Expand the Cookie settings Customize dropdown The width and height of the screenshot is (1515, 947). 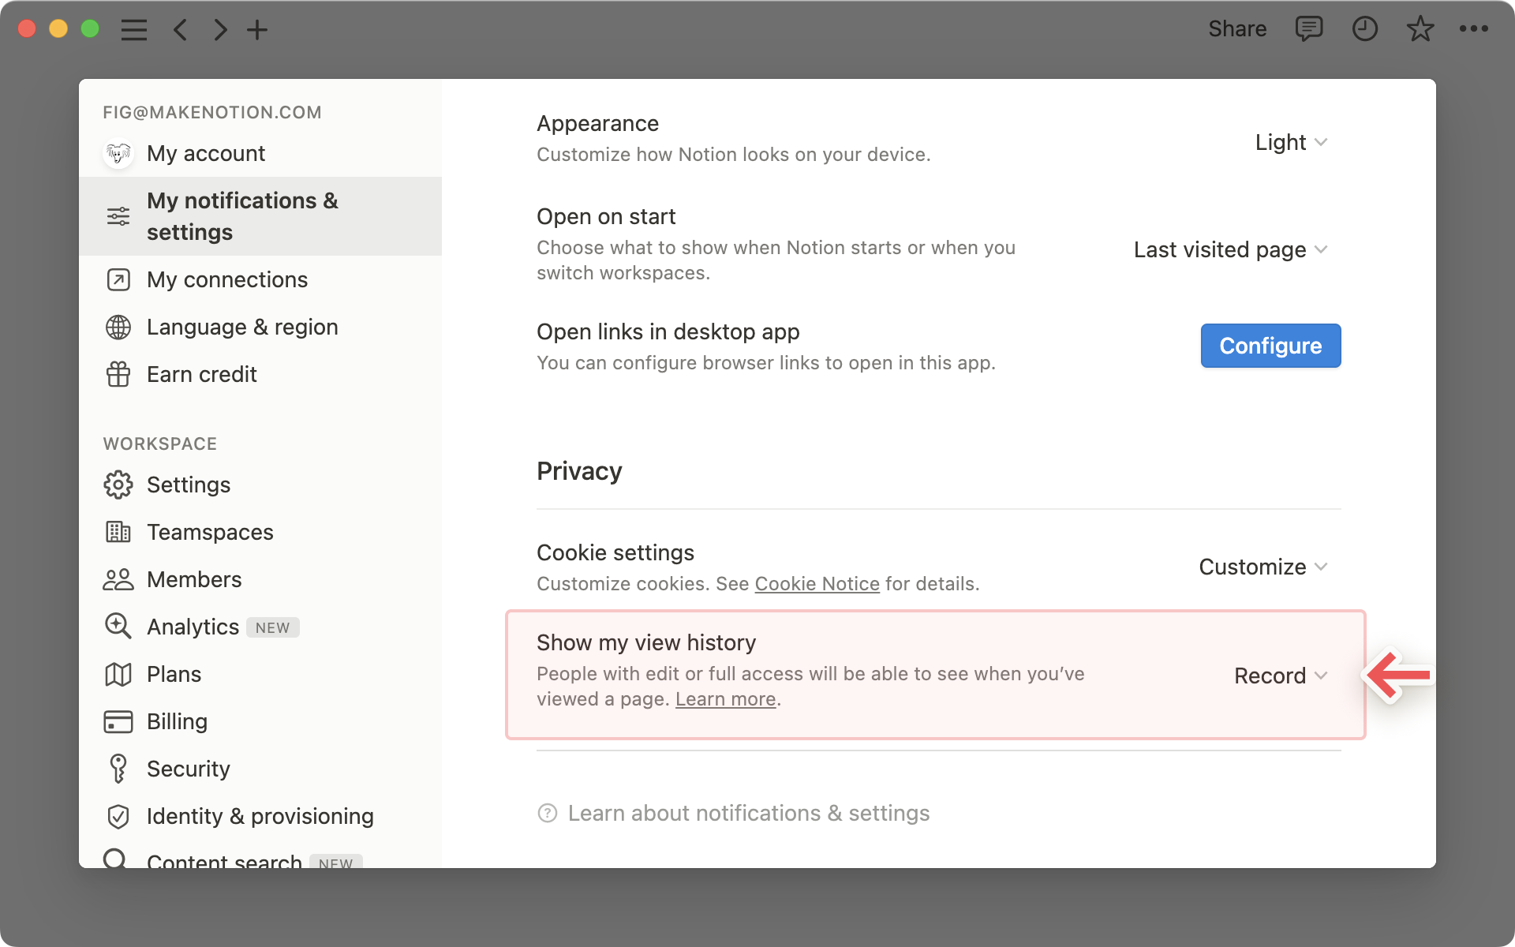pyautogui.click(x=1262, y=567)
